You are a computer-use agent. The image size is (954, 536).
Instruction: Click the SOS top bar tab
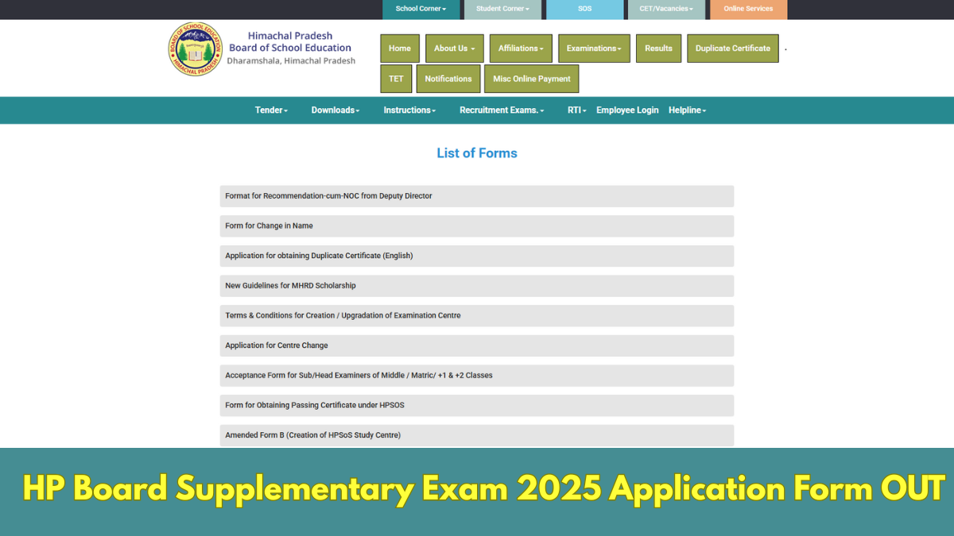(585, 9)
